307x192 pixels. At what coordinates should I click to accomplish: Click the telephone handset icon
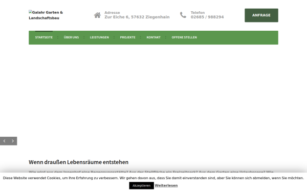pyautogui.click(x=183, y=15)
